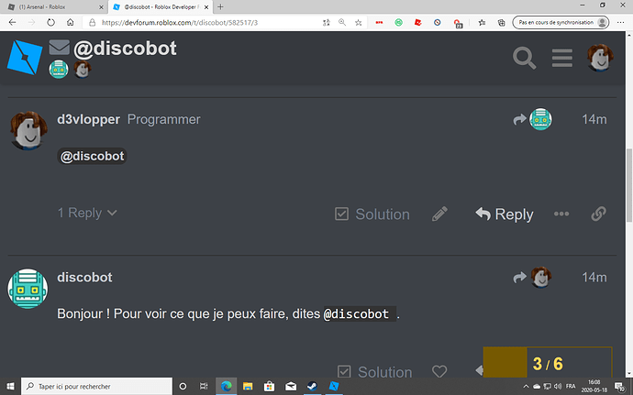The height and width of the screenshot is (395, 633).
Task: Open the Collections icon in browser toolbar
Action: coord(502,23)
